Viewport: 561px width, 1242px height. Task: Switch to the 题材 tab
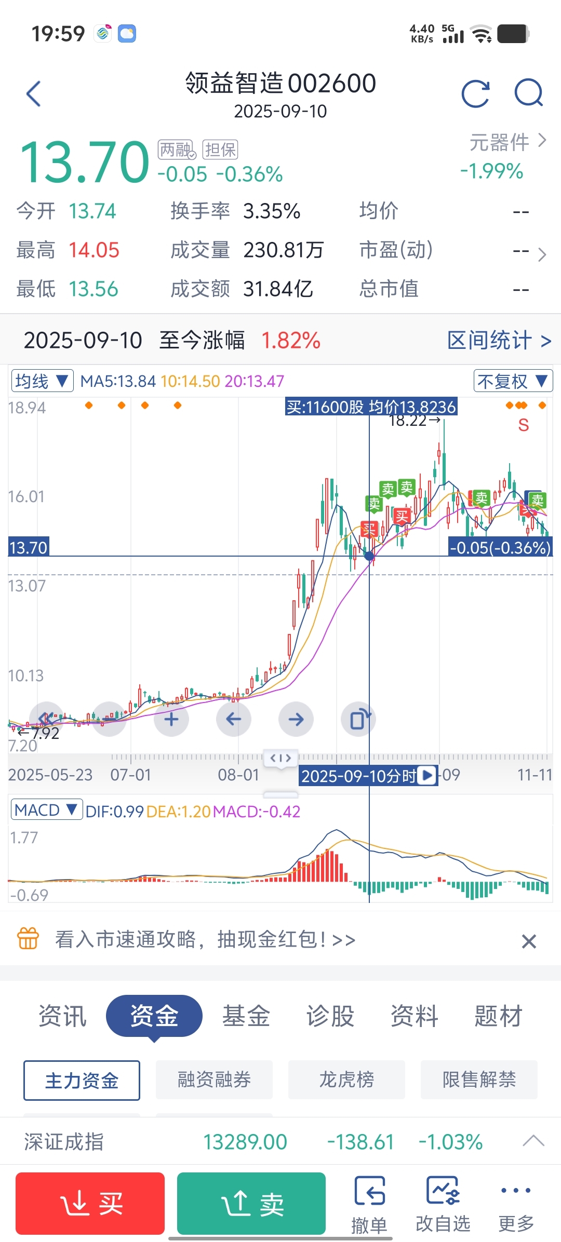click(x=499, y=1016)
